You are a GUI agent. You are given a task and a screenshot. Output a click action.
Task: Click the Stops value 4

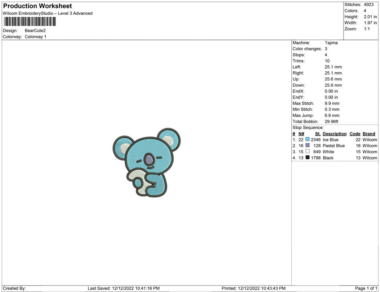point(326,55)
